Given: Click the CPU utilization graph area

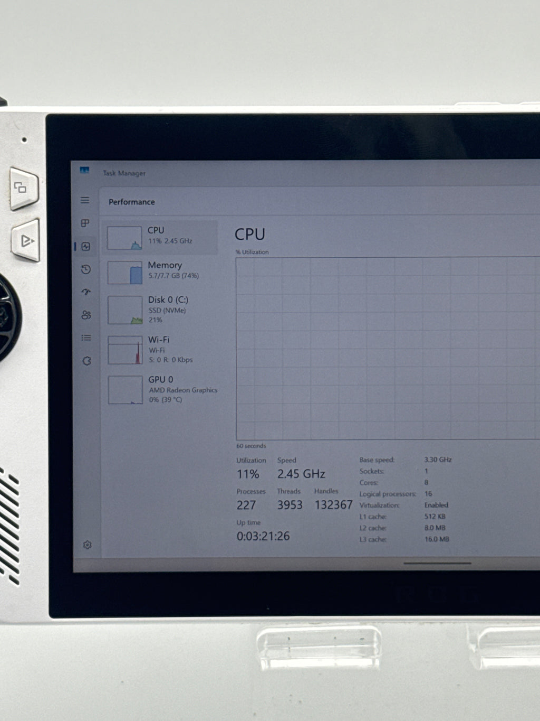Looking at the screenshot, I should [388, 348].
